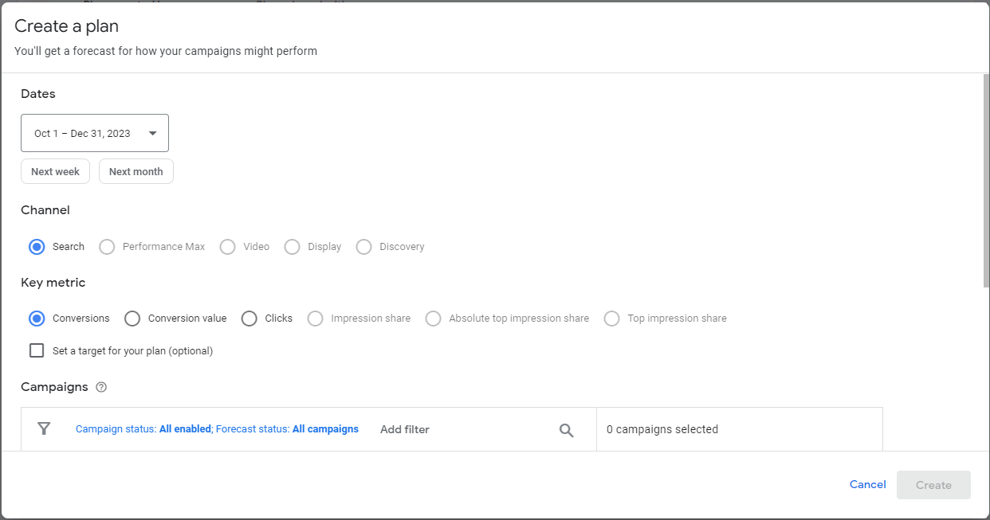Click the filter funnel icon
The image size is (990, 520).
point(44,428)
